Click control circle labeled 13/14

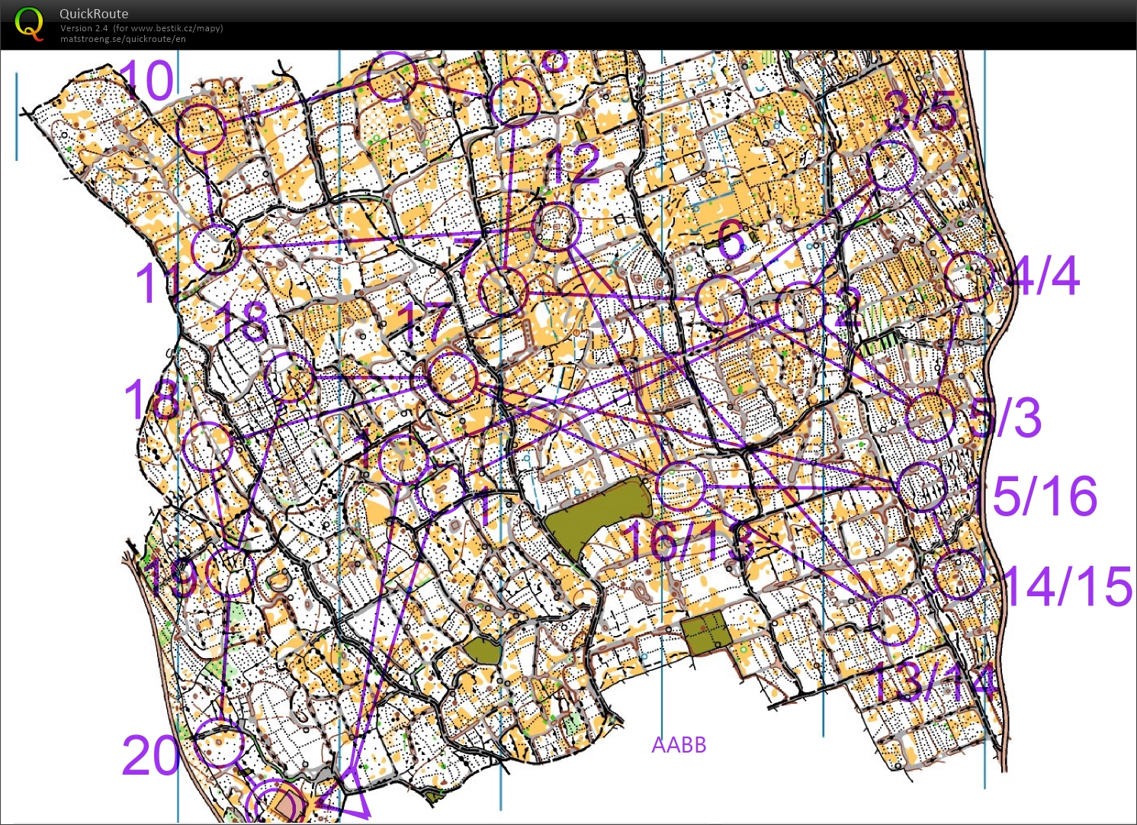point(893,619)
